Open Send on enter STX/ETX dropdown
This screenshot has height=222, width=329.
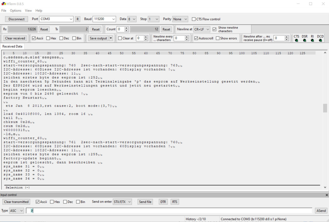[122, 202]
